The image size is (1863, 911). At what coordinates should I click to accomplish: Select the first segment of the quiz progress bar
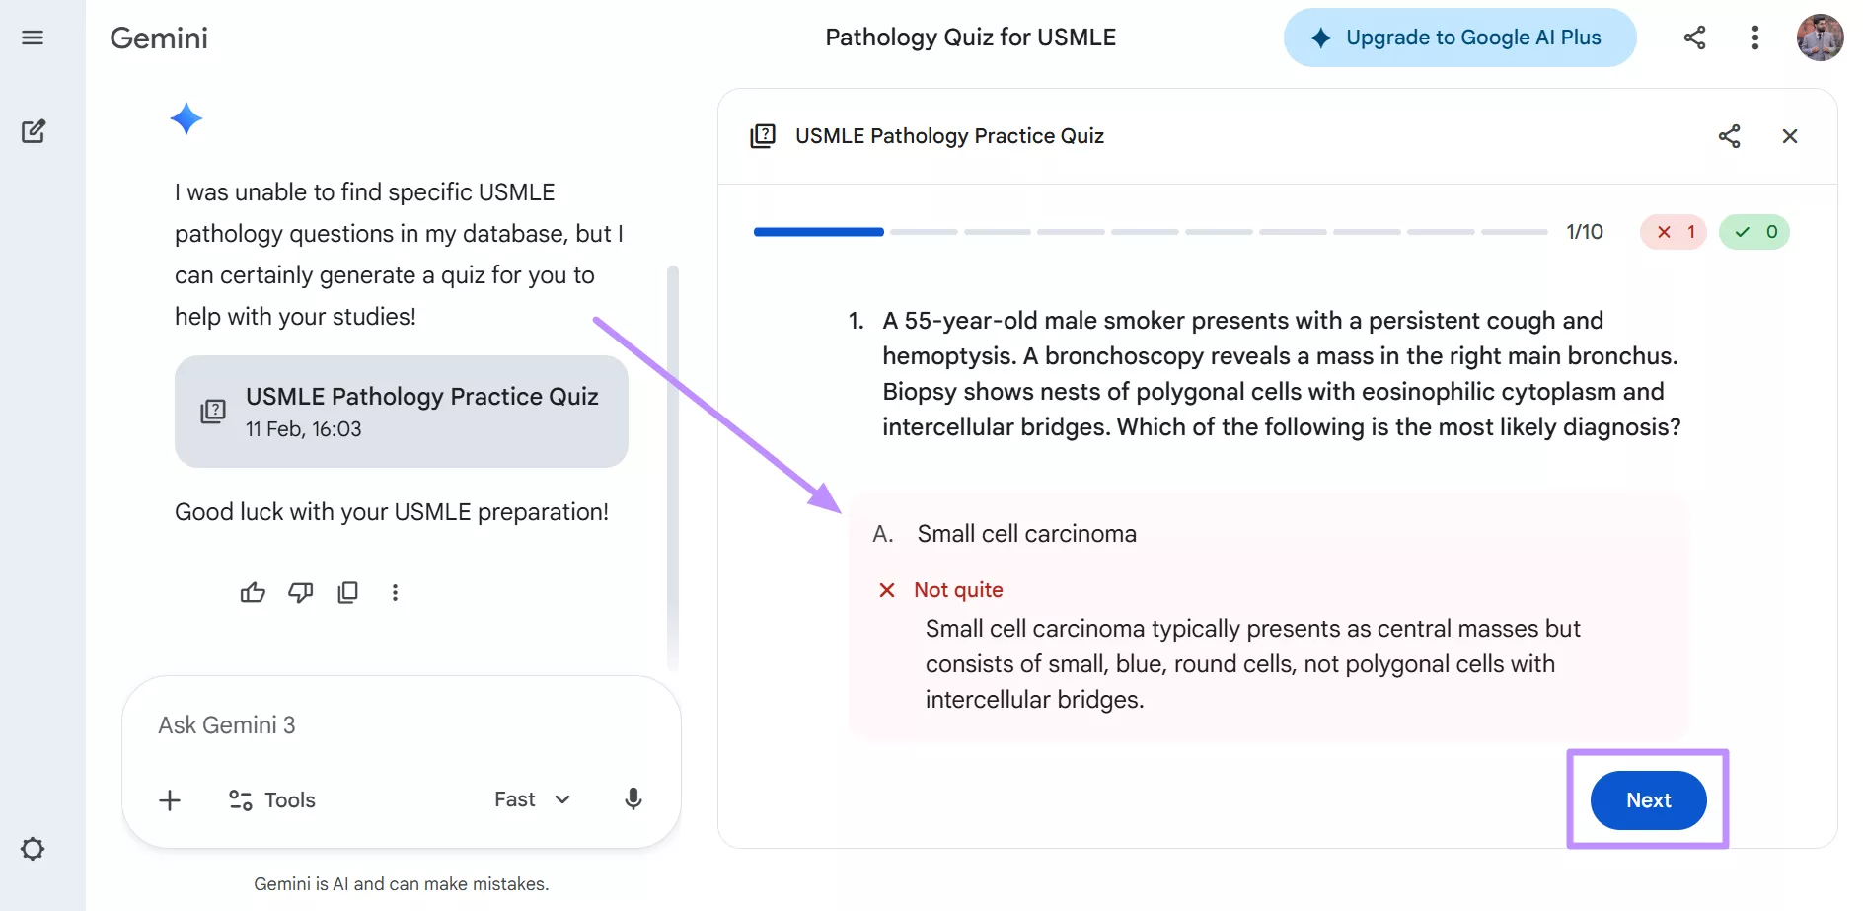[818, 232]
